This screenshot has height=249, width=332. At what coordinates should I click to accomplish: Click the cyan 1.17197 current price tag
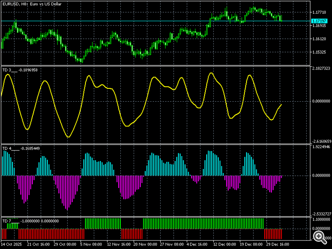click(319, 21)
